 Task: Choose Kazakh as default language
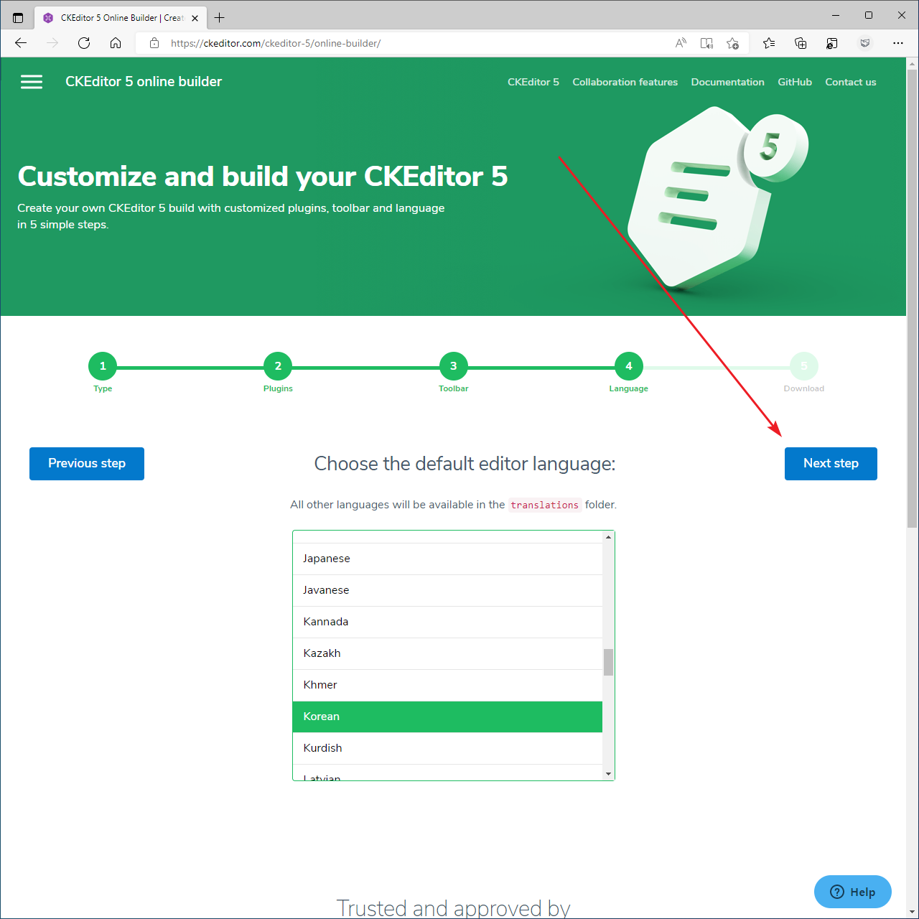447,653
